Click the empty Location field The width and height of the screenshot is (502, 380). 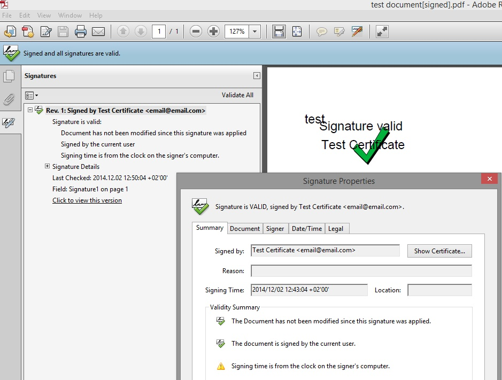tap(439, 290)
